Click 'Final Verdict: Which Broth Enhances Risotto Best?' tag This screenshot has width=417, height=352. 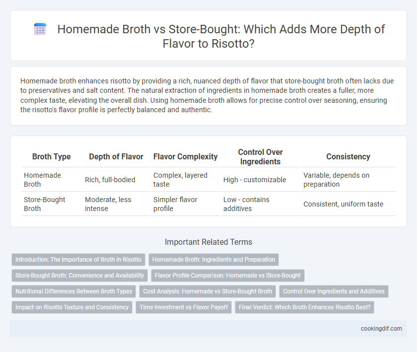(304, 307)
